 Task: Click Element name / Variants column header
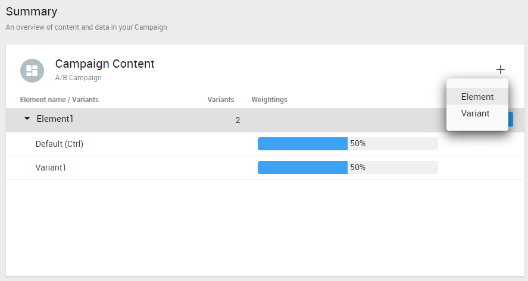59,100
